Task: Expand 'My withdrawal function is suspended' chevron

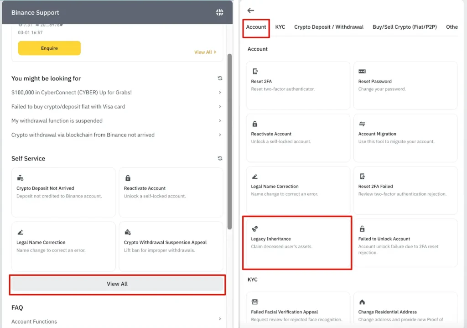Action: [x=220, y=121]
